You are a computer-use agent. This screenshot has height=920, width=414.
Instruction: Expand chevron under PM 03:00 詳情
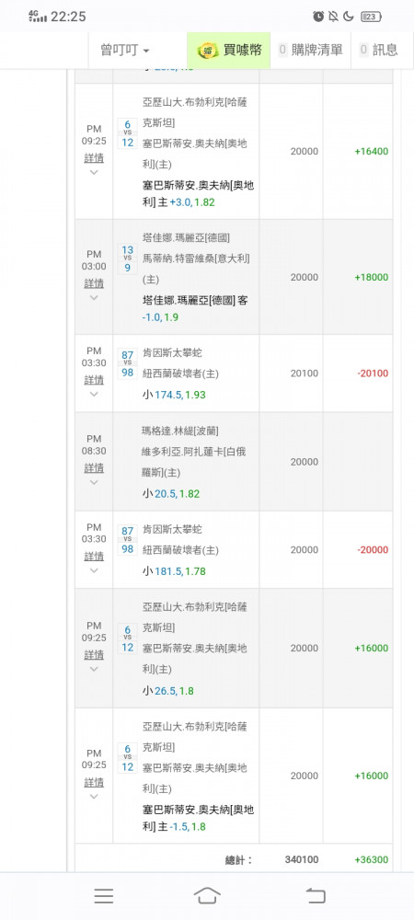pos(94,297)
